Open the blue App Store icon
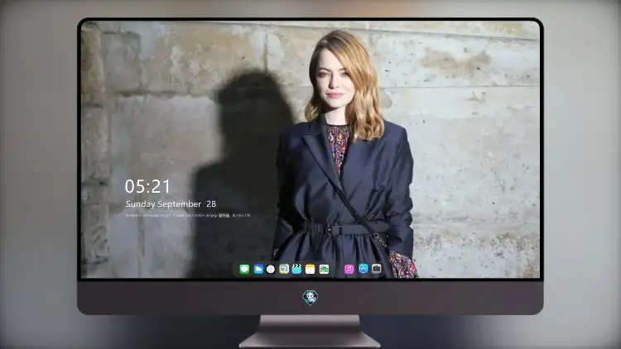 363,270
